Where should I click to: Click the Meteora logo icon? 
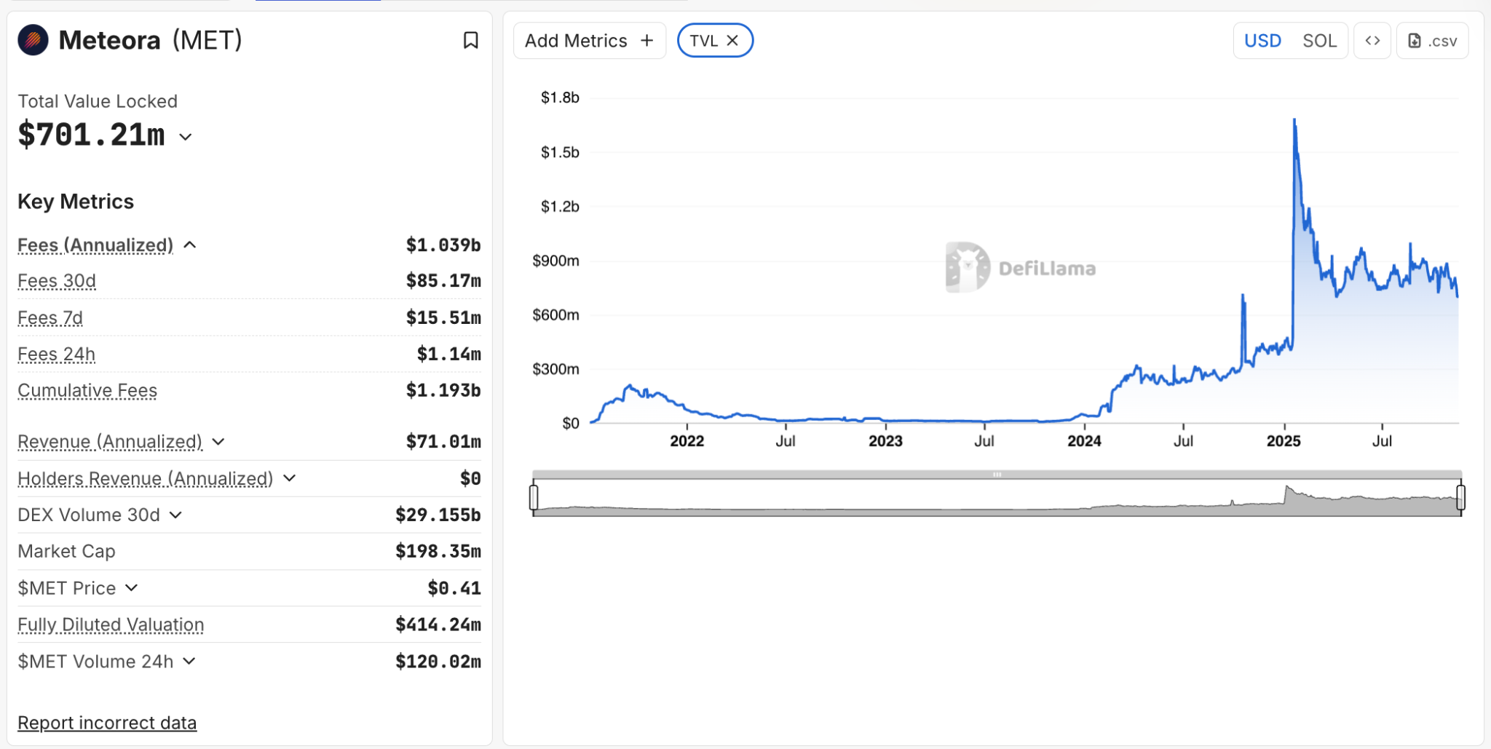click(33, 40)
